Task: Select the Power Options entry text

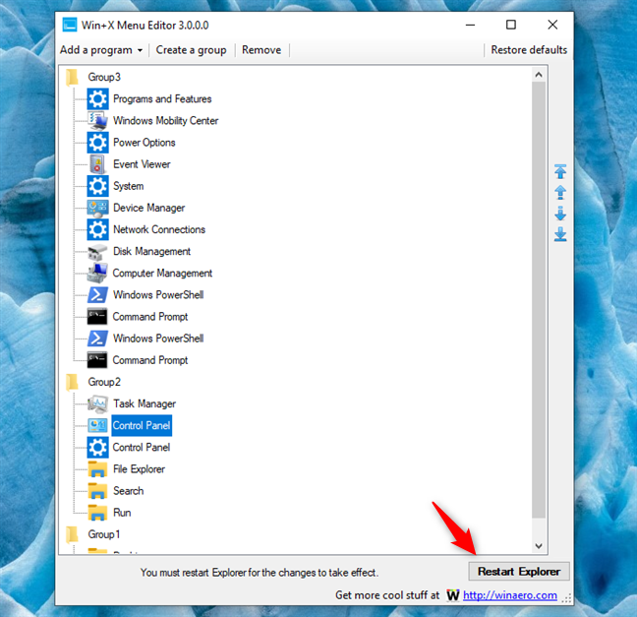Action: 145,143
